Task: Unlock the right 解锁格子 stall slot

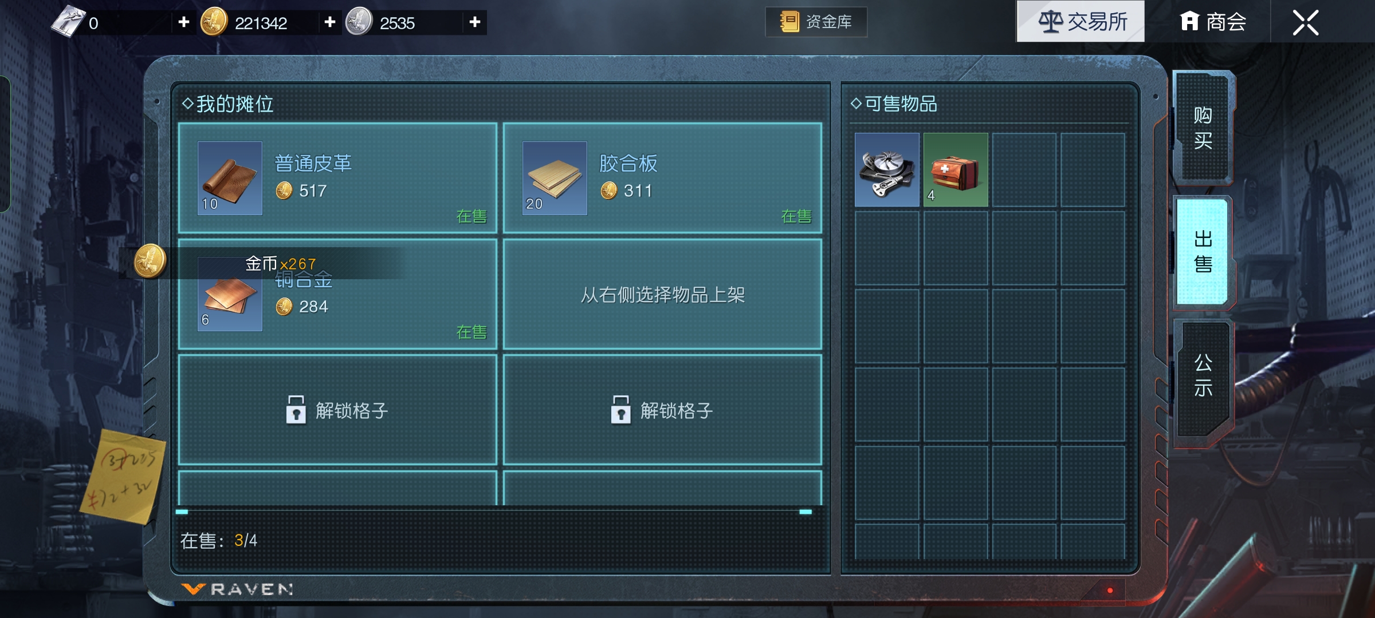Action: point(662,410)
